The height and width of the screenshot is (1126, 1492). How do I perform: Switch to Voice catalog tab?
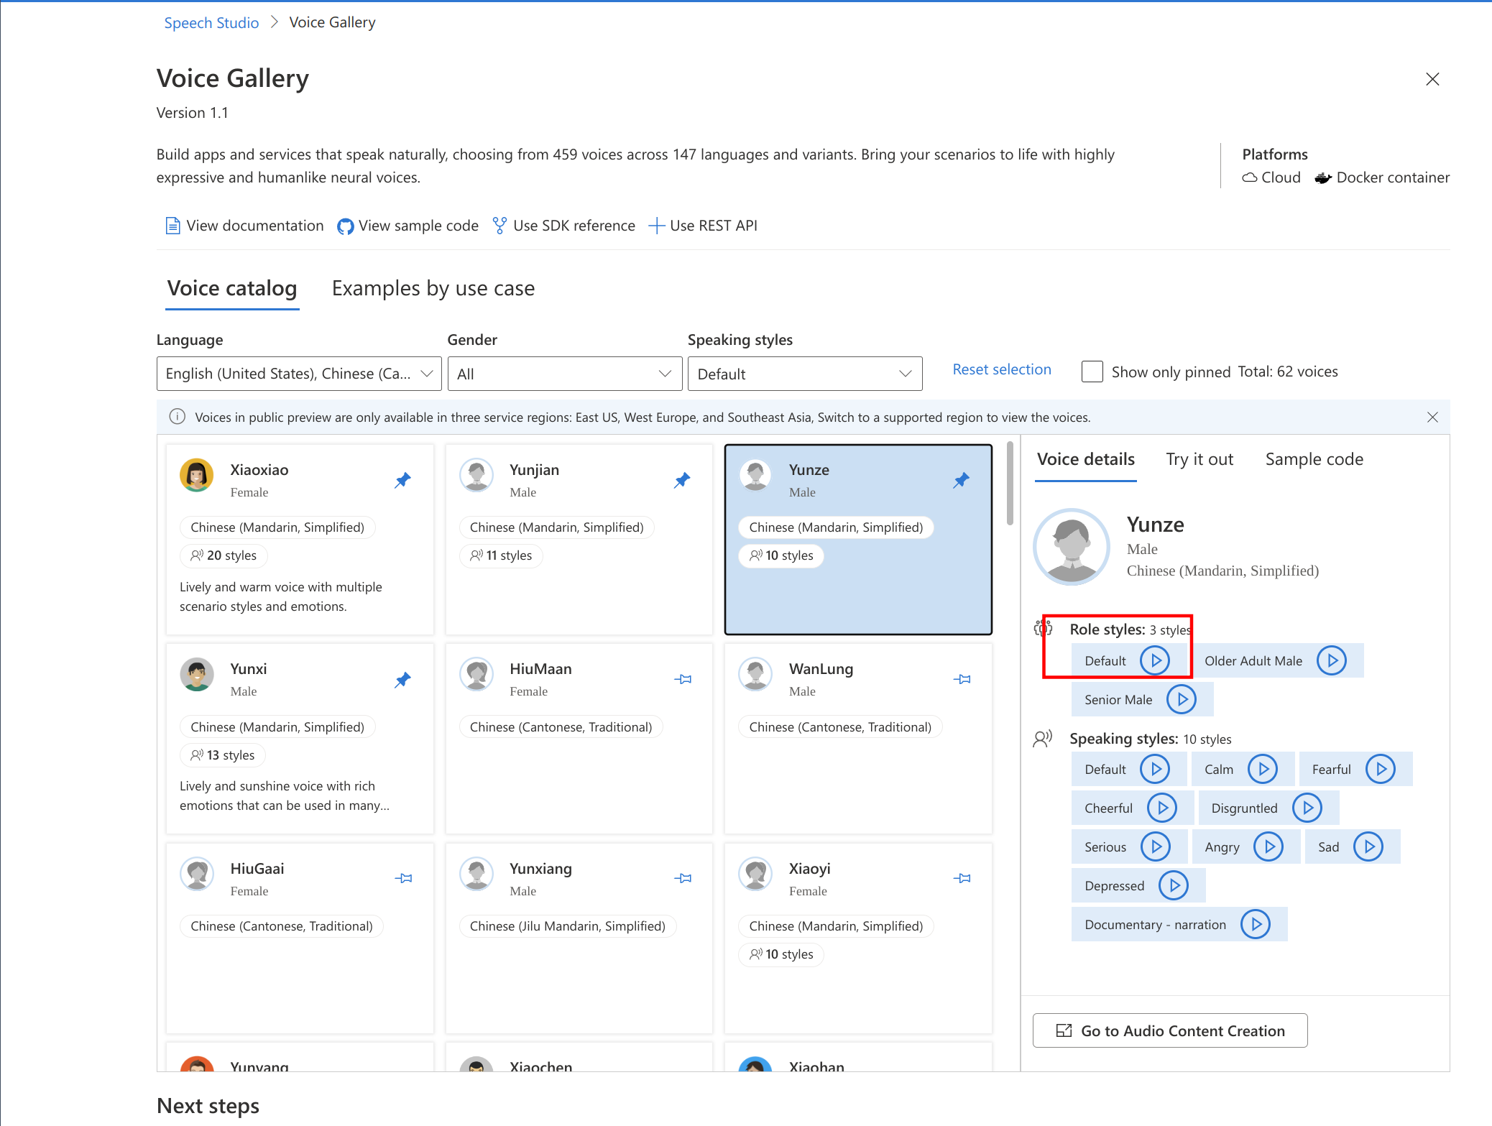coord(232,288)
